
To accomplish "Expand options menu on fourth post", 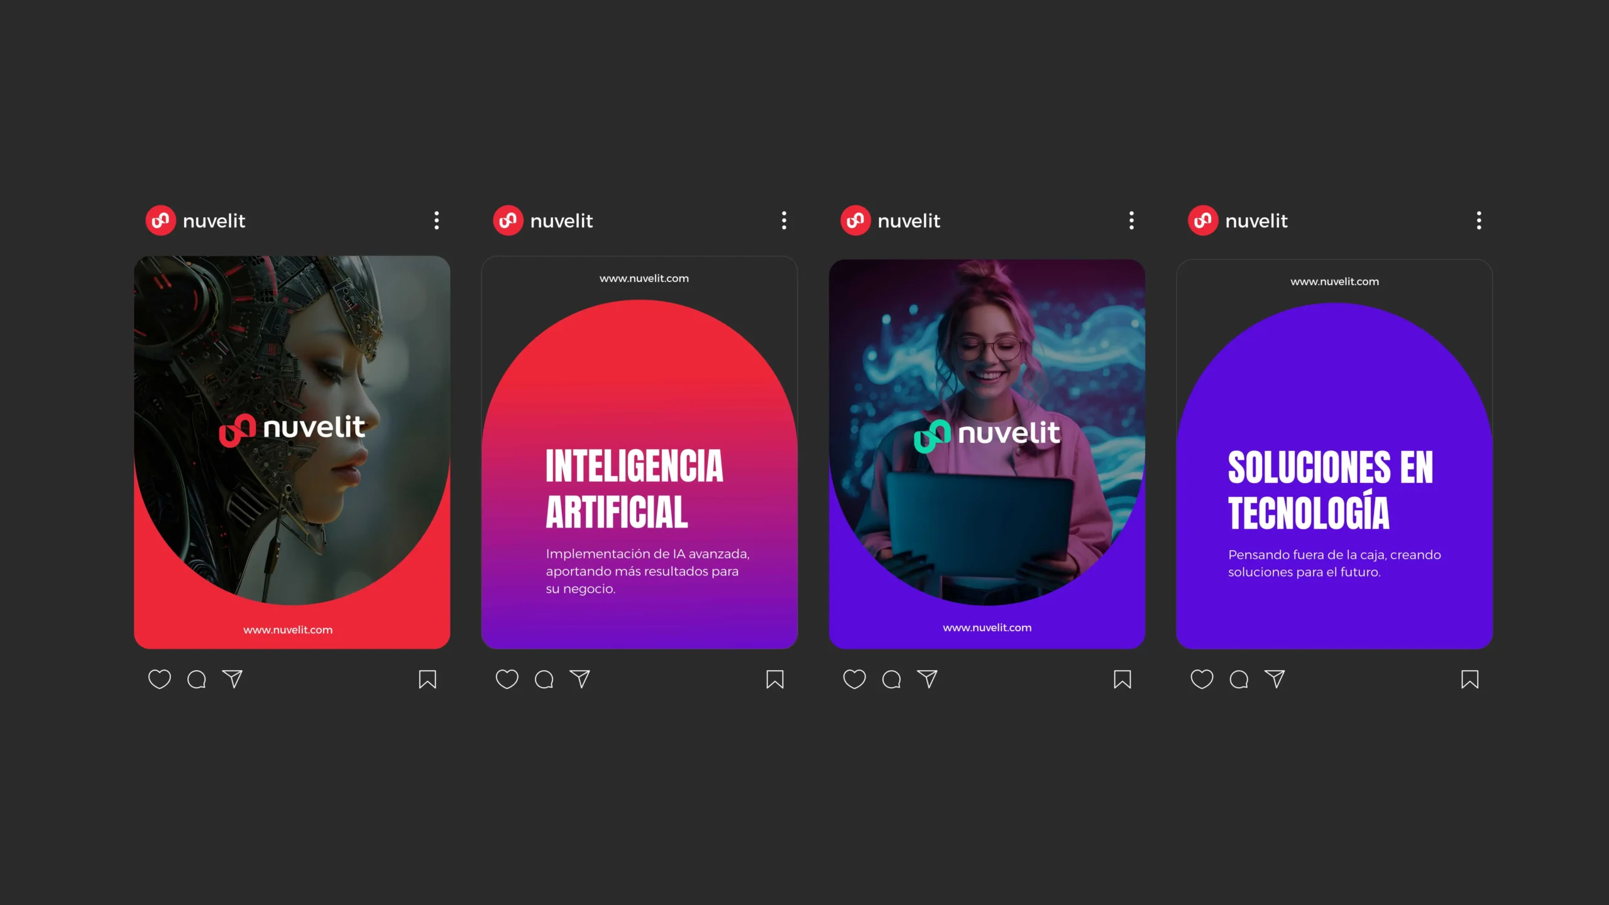I will pos(1479,220).
